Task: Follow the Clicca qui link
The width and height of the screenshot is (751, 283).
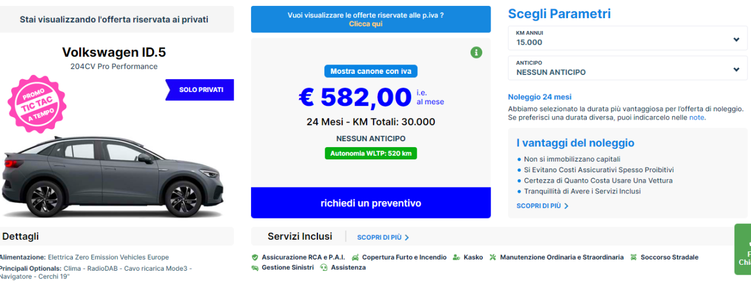Action: click(x=366, y=24)
